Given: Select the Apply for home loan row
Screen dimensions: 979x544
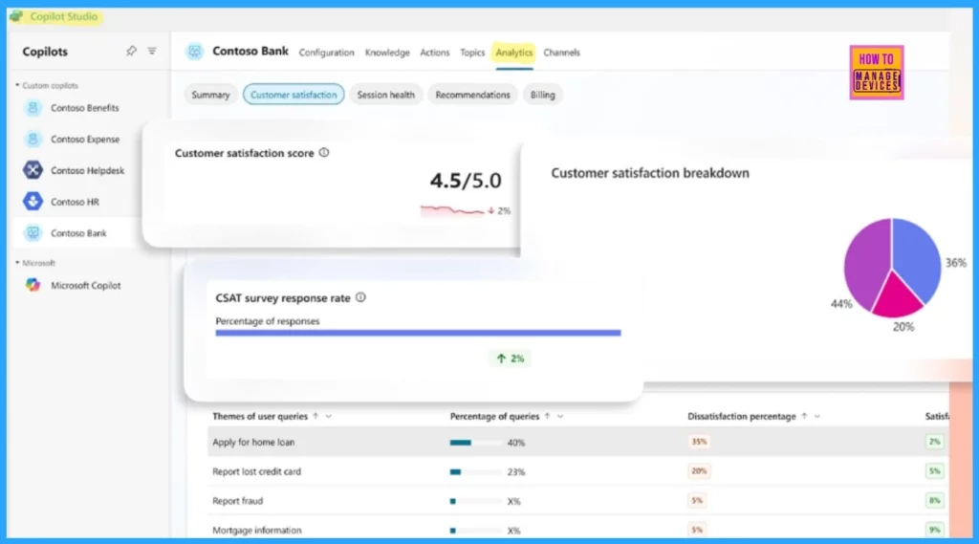Looking at the screenshot, I should pos(577,442).
